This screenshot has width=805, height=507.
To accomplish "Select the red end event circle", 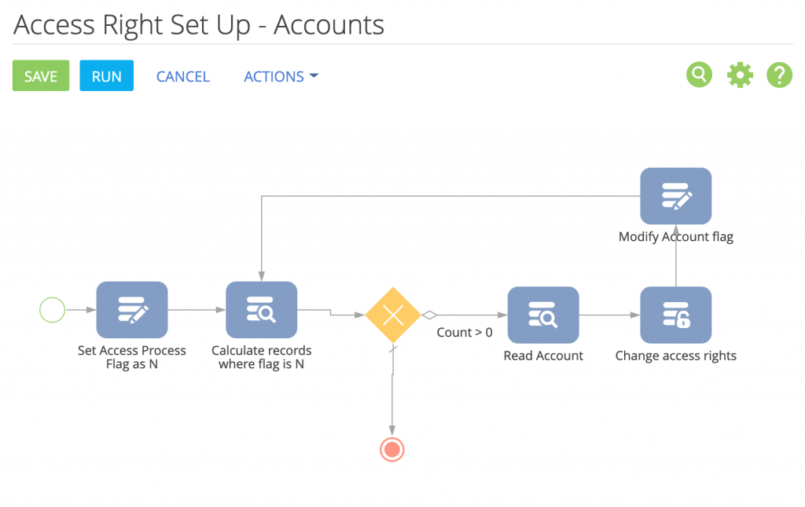I will coord(391,450).
